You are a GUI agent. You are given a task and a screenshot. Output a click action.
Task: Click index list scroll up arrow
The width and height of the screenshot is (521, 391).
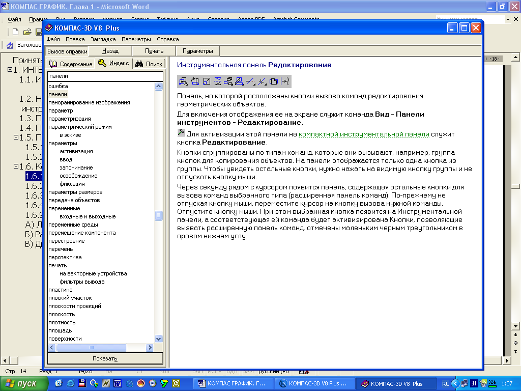pos(159,87)
